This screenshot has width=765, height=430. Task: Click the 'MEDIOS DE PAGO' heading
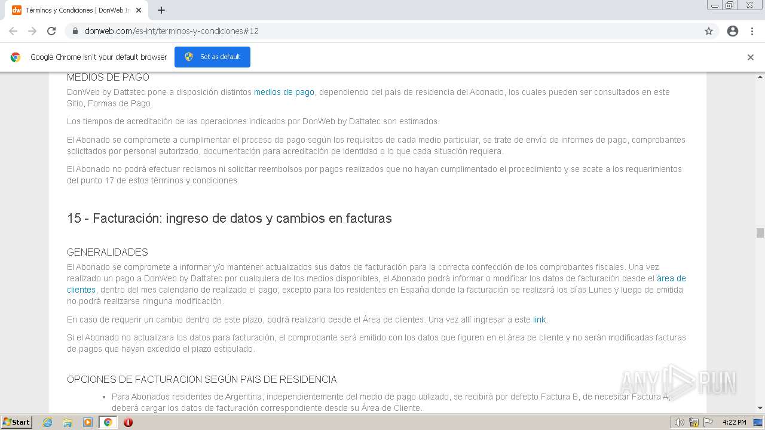pos(108,77)
